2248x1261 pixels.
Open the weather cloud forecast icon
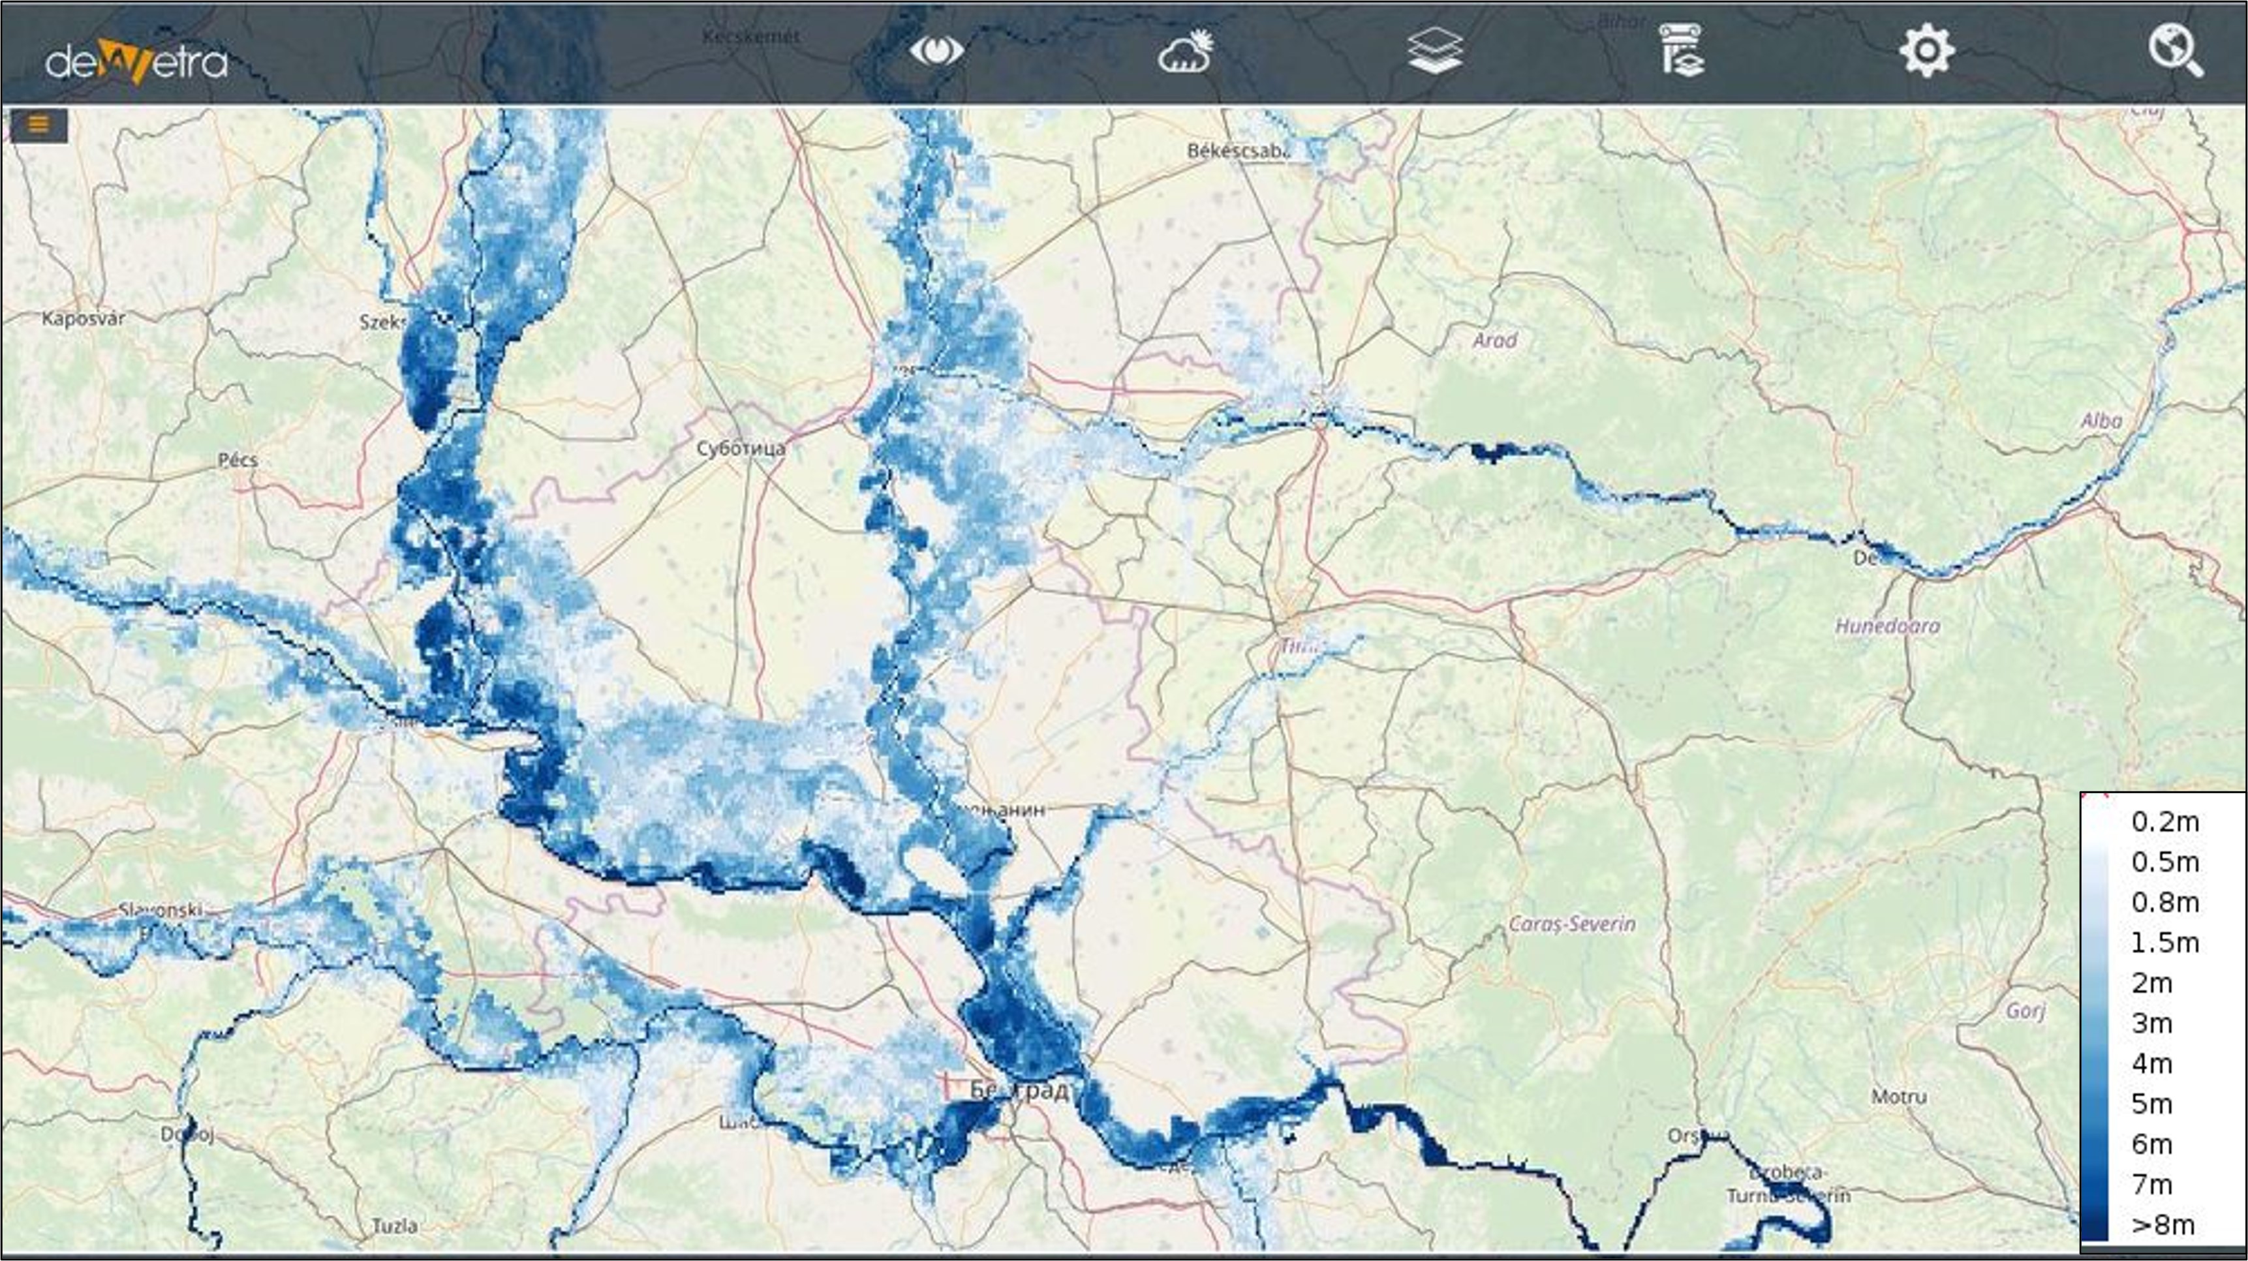click(x=1185, y=52)
